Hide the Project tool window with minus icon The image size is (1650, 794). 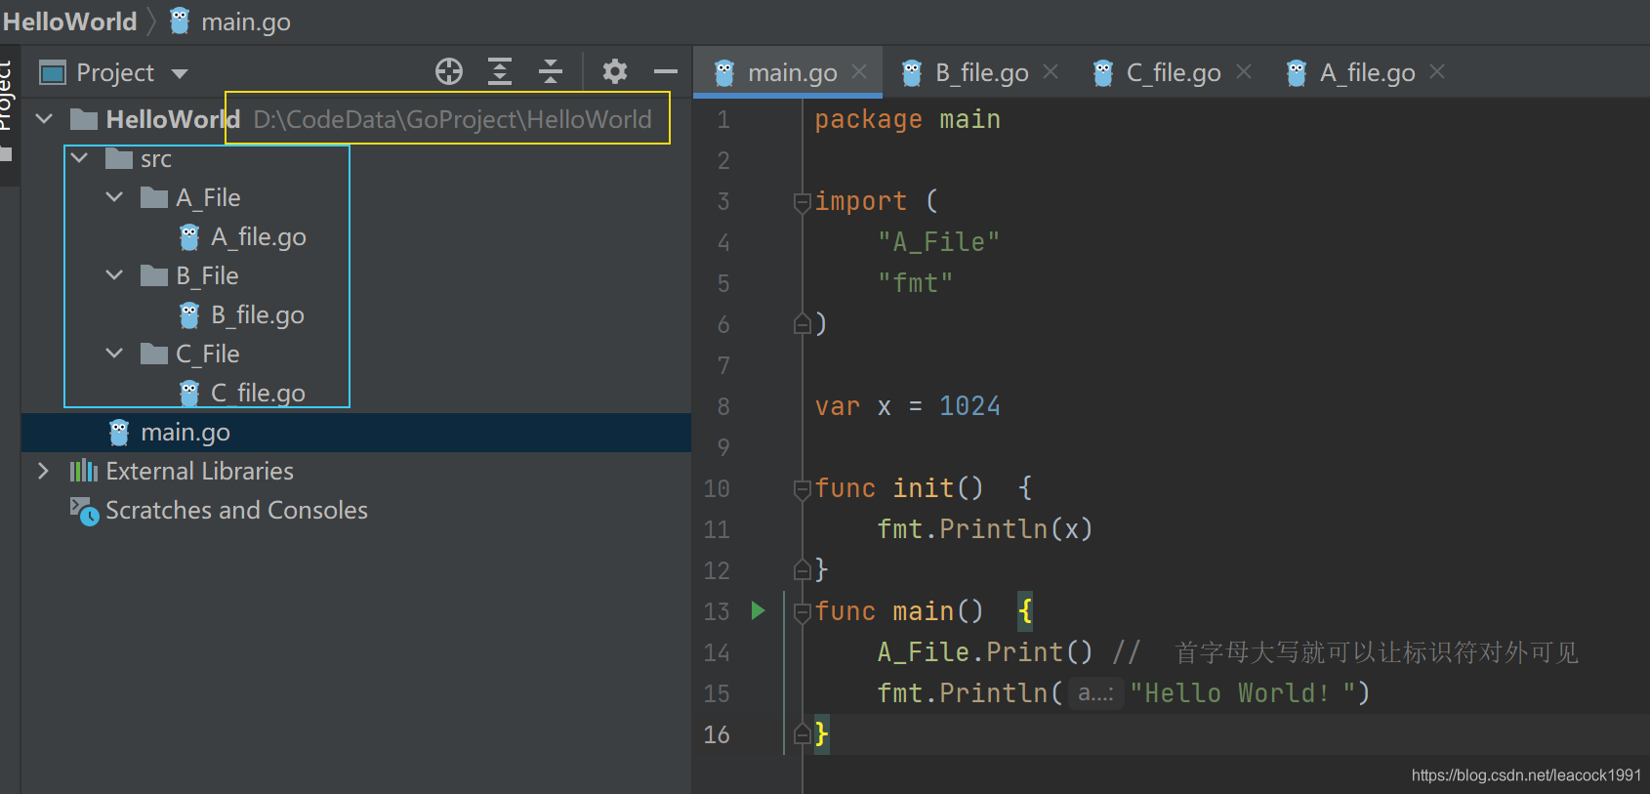[x=665, y=71]
